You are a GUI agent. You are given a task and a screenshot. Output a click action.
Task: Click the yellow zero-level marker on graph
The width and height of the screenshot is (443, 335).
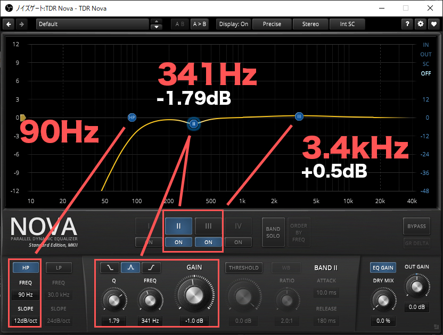(23, 118)
